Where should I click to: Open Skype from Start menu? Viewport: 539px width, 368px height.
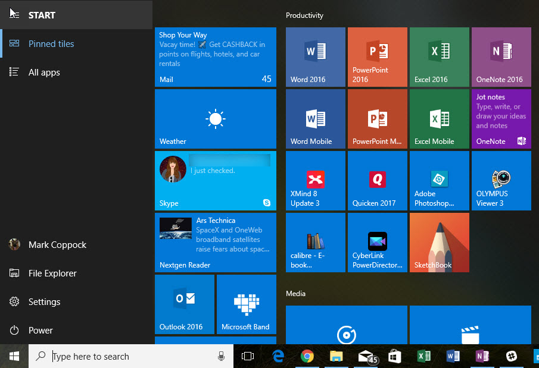(x=215, y=181)
